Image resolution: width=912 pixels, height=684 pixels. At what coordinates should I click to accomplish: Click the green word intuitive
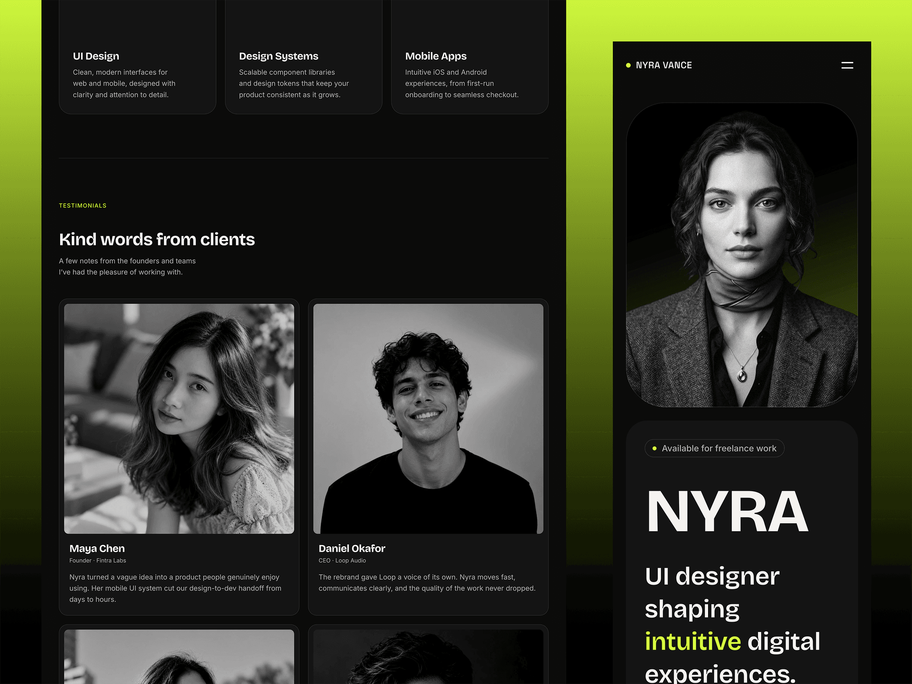693,641
